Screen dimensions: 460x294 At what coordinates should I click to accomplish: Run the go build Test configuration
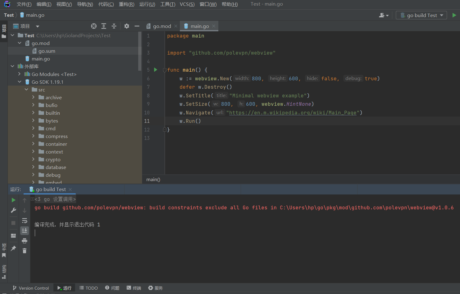tap(454, 15)
